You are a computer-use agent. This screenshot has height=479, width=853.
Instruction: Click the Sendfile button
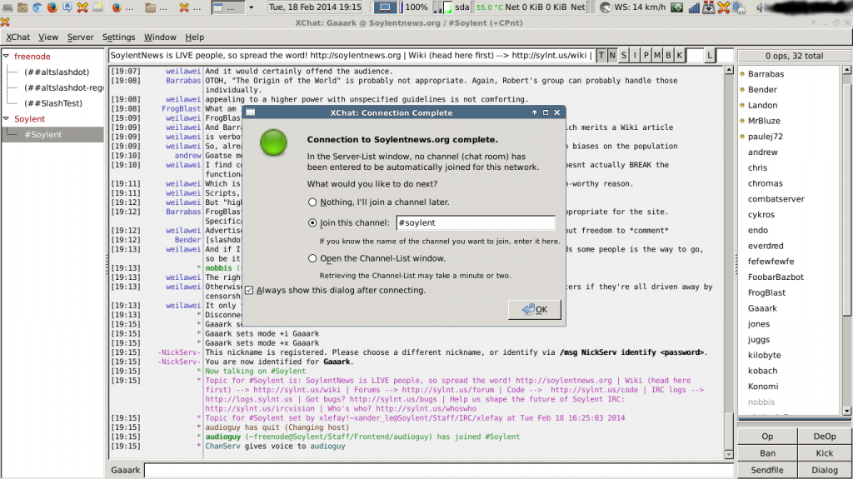pos(767,469)
